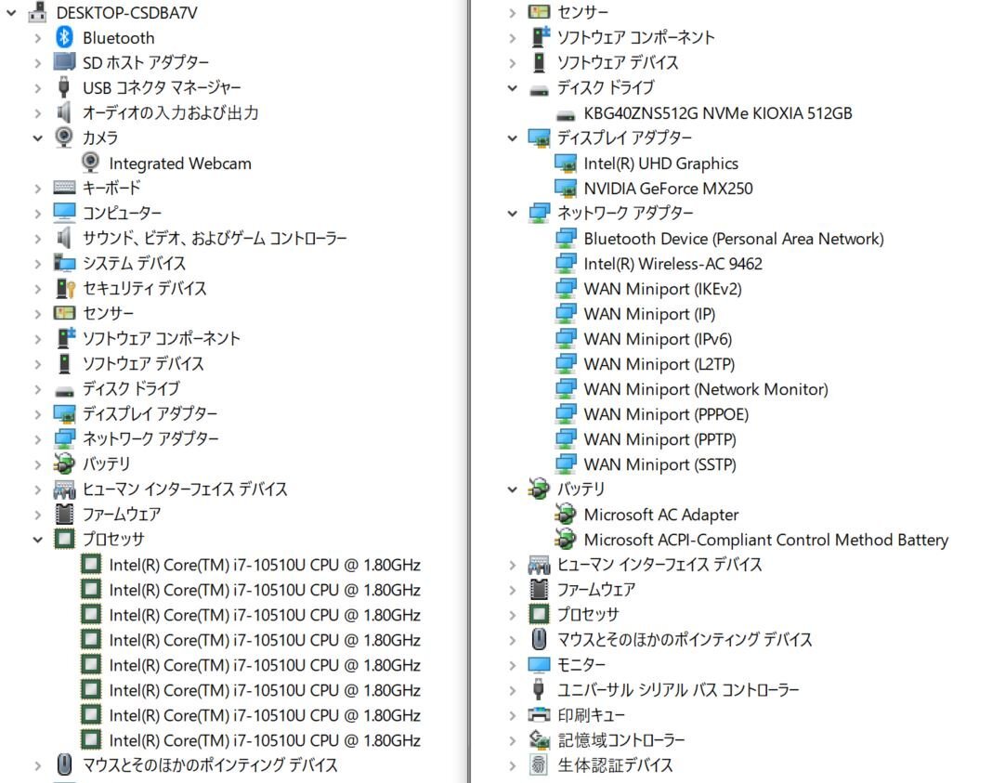Click the ユニバーサル シリアル バス コントローラー icon
Image resolution: width=992 pixels, height=783 pixels.
tap(539, 689)
